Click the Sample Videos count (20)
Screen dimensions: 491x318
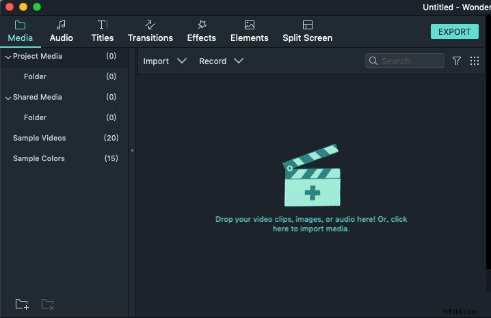point(111,138)
